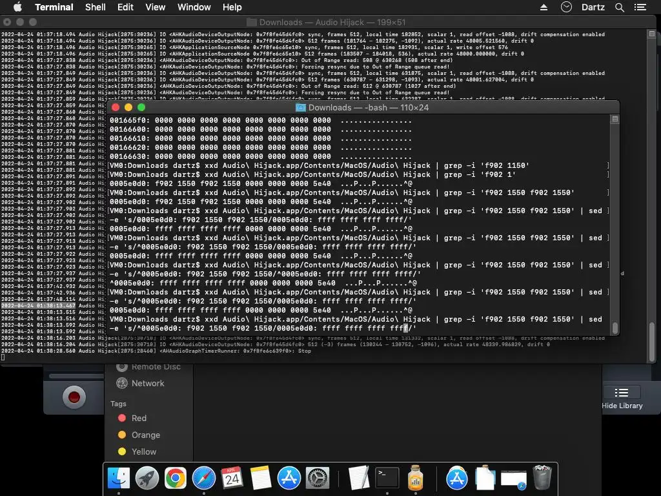Open minimized Safari window in Dock

tap(513, 479)
